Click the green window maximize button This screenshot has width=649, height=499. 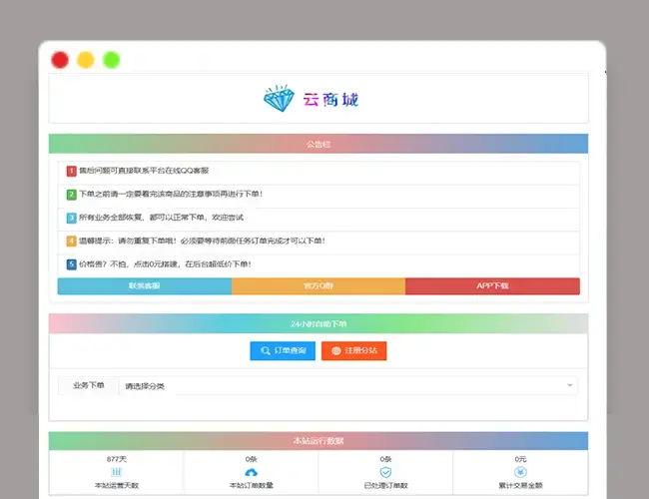pyautogui.click(x=112, y=60)
